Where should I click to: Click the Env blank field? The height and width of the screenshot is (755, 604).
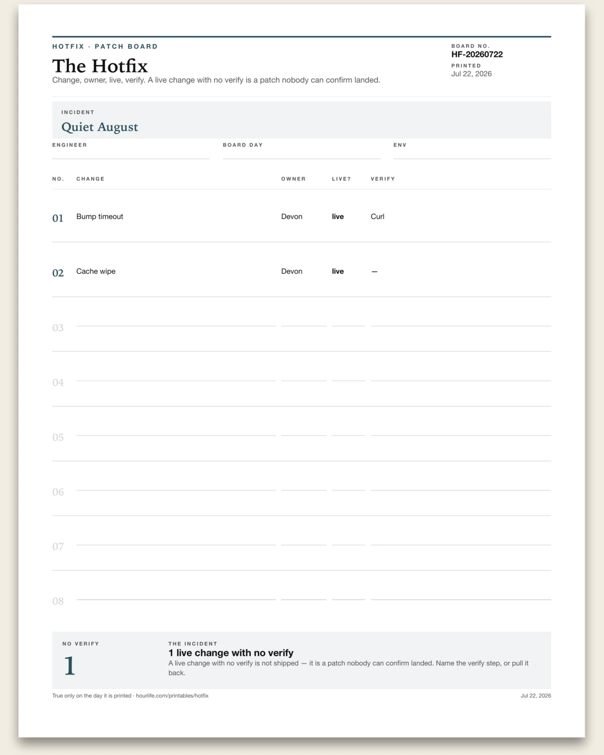coord(472,154)
